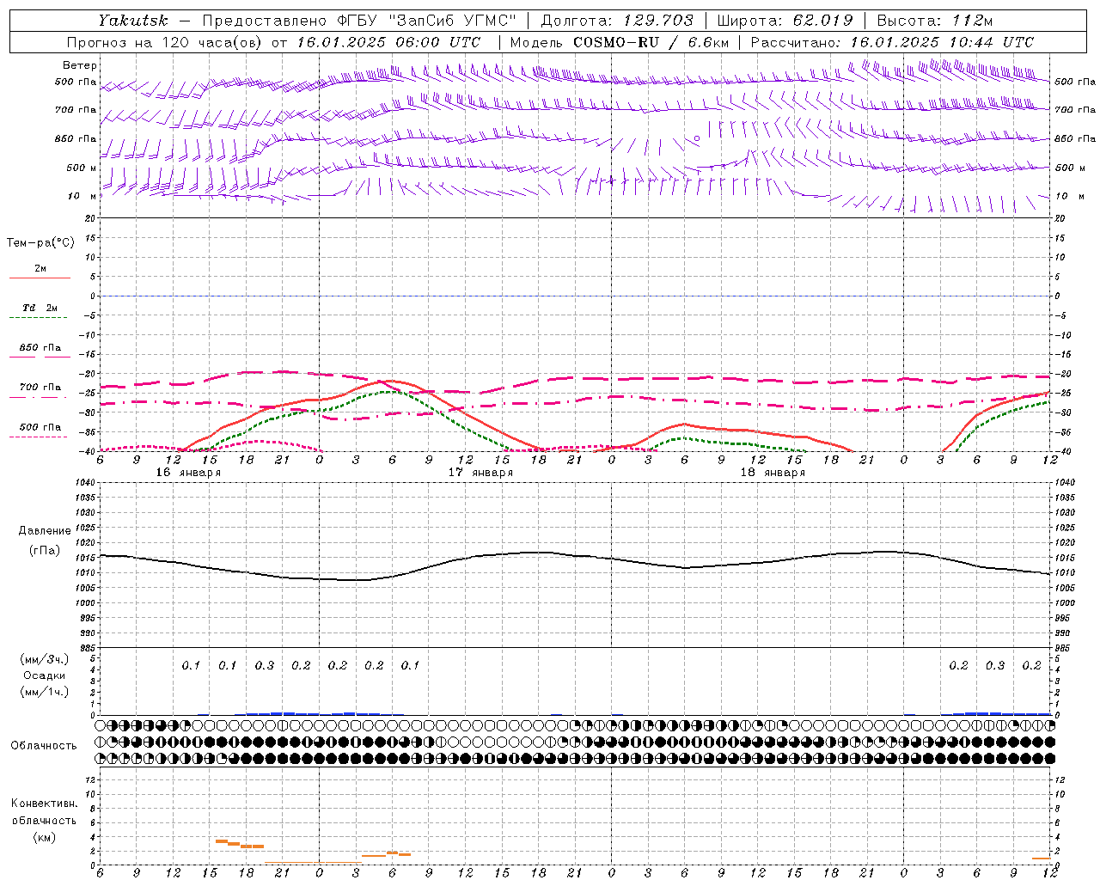1100x880 pixels.
Task: Click the left 10 м wind level label
Action: (81, 196)
